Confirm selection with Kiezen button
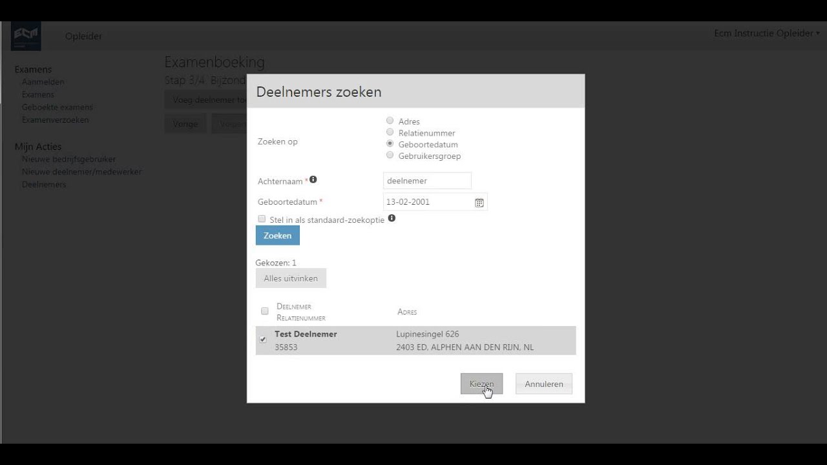 click(481, 384)
